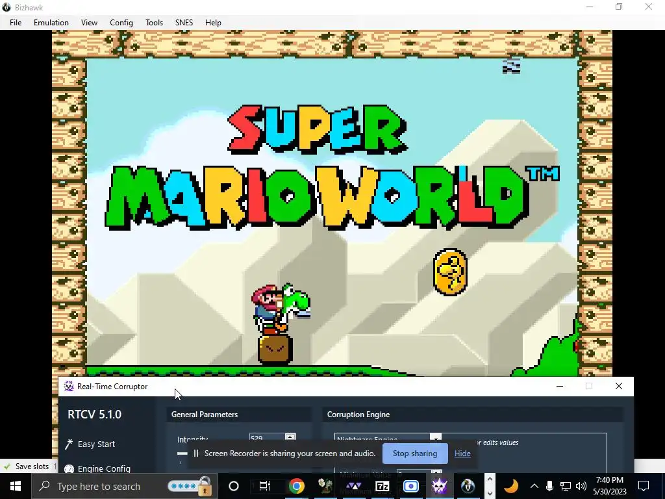This screenshot has height=499, width=665.
Task: Click the microphone tray icon
Action: pyautogui.click(x=549, y=486)
